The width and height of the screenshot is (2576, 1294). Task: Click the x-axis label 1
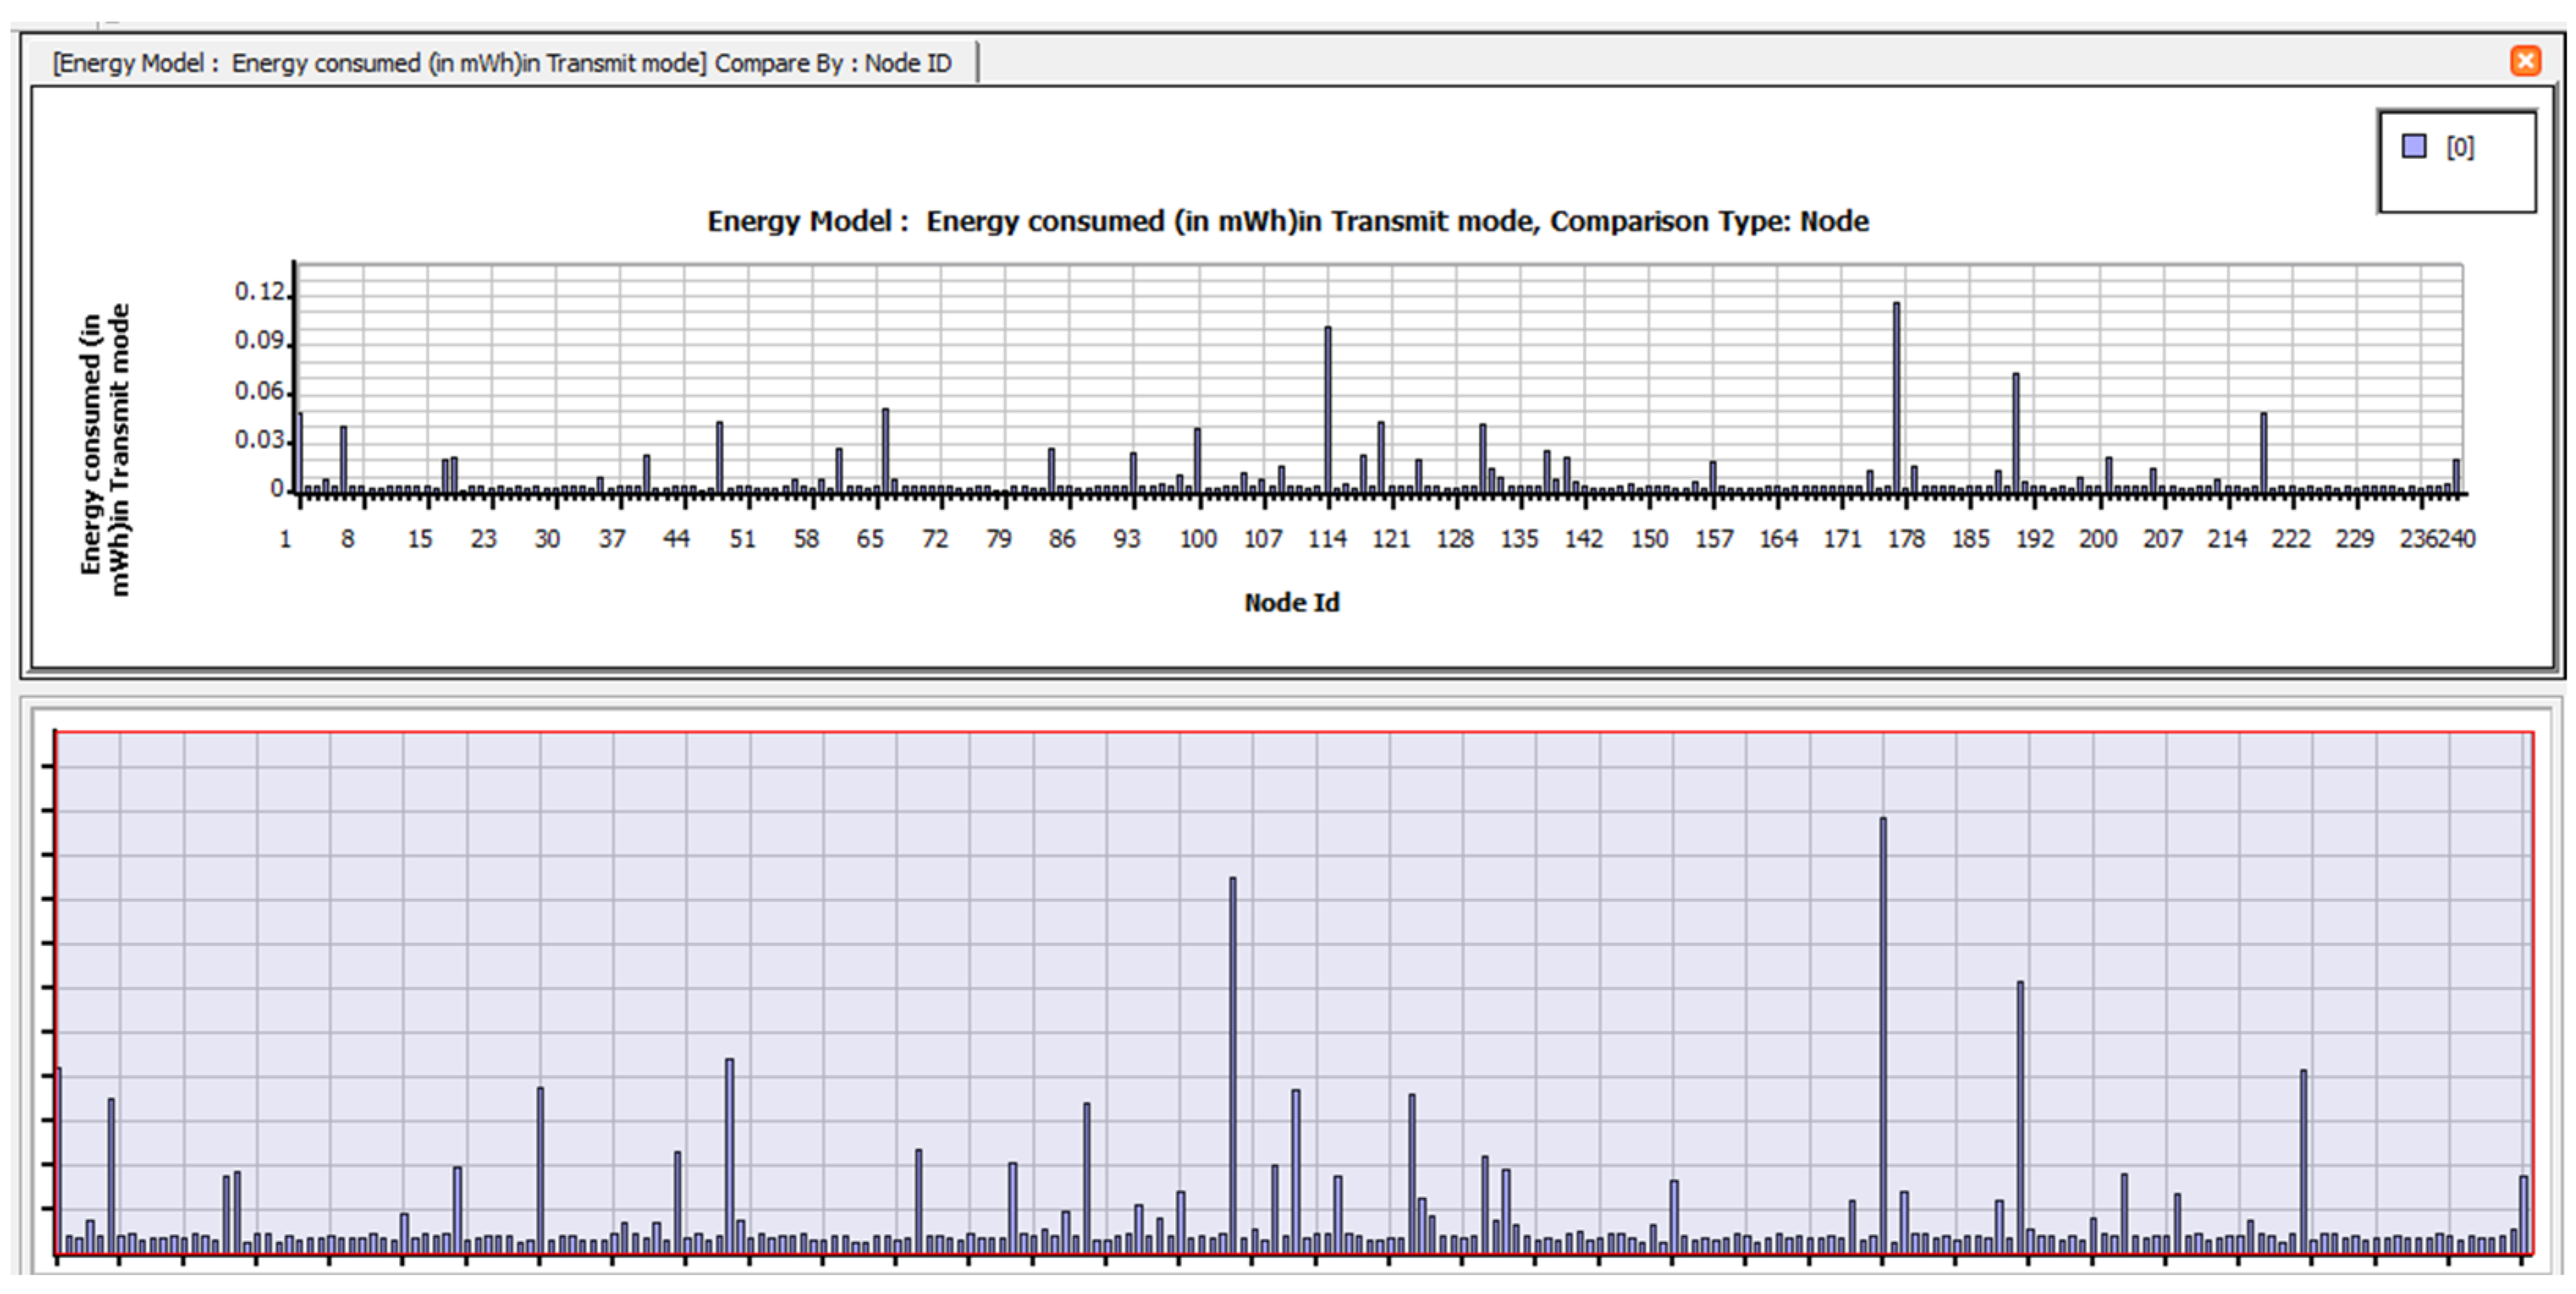[x=285, y=539]
